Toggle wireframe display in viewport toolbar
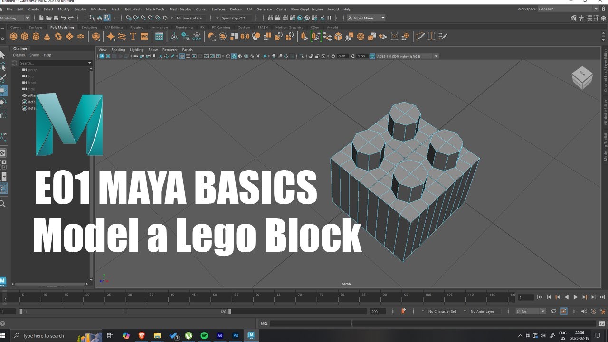Screen dimensions: 608x342 (x=228, y=56)
